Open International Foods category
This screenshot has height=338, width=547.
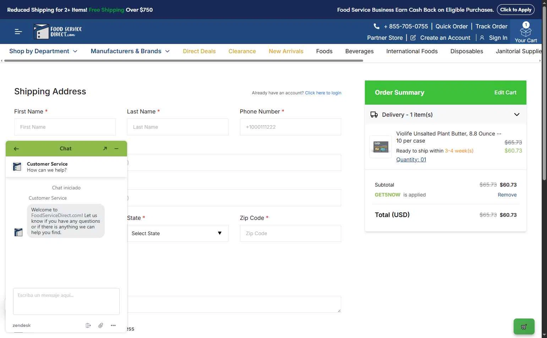412,51
